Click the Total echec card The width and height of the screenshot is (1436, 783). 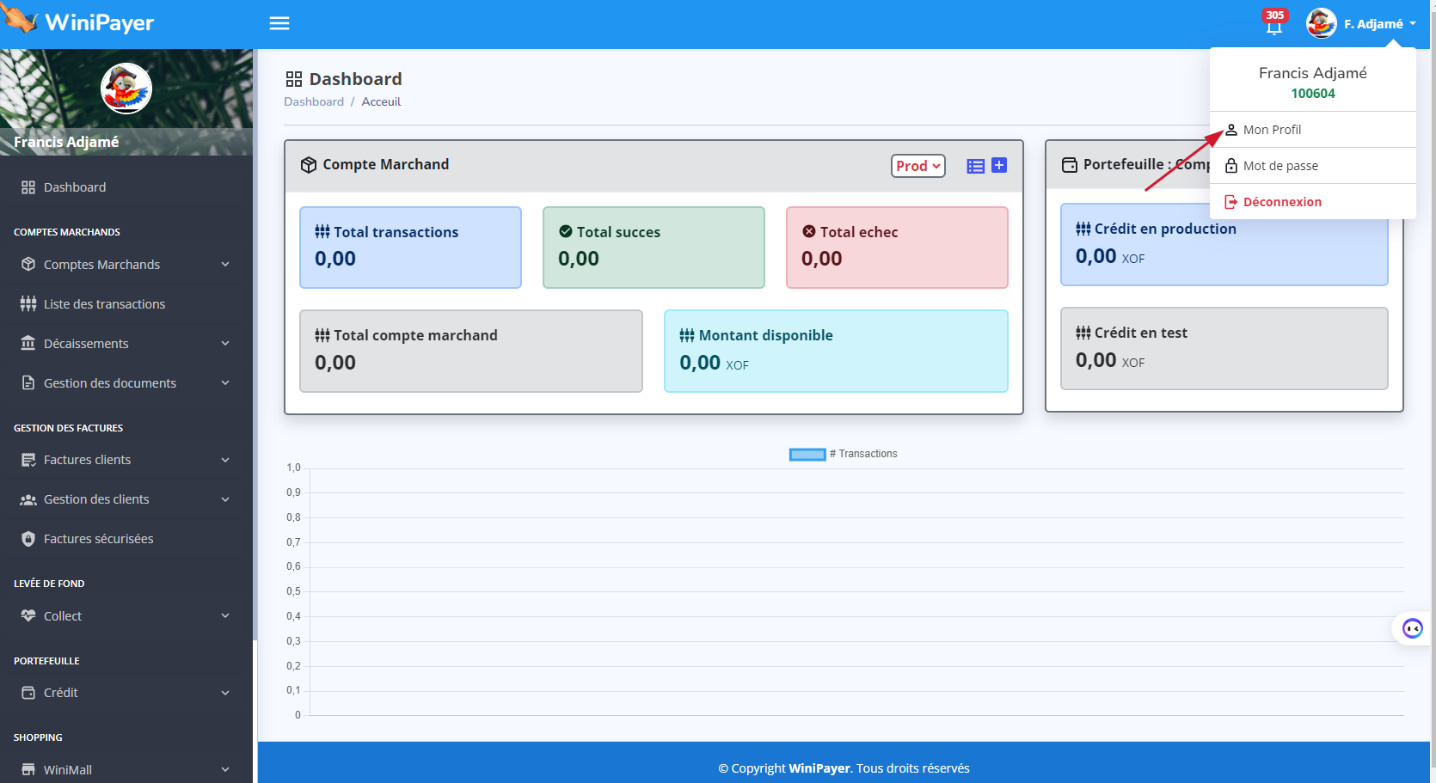(x=897, y=248)
